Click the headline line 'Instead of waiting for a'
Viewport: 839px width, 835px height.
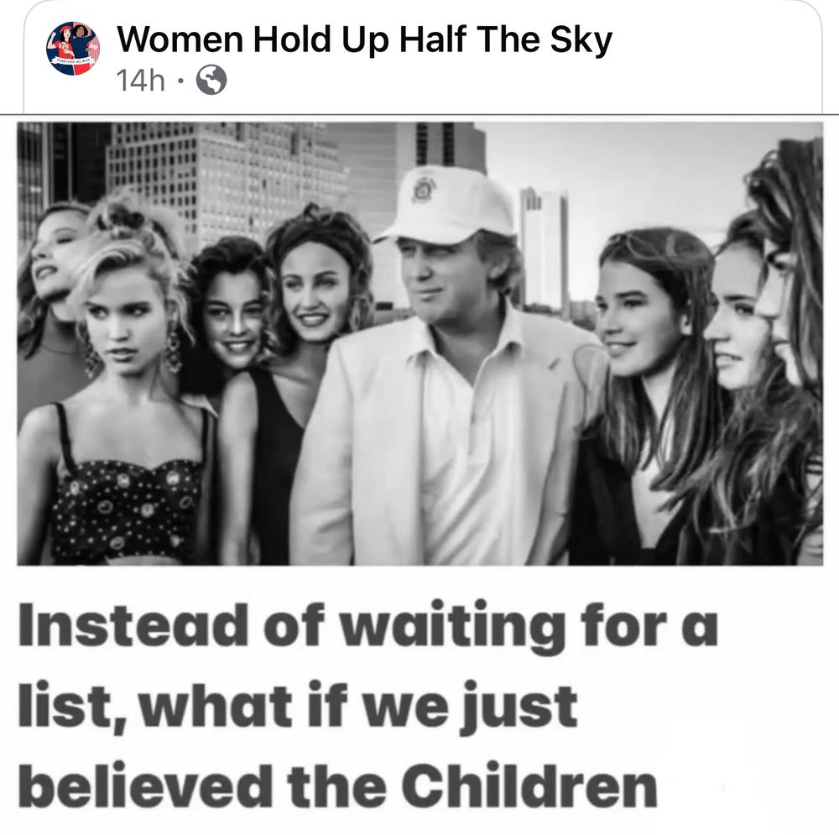tap(367, 626)
